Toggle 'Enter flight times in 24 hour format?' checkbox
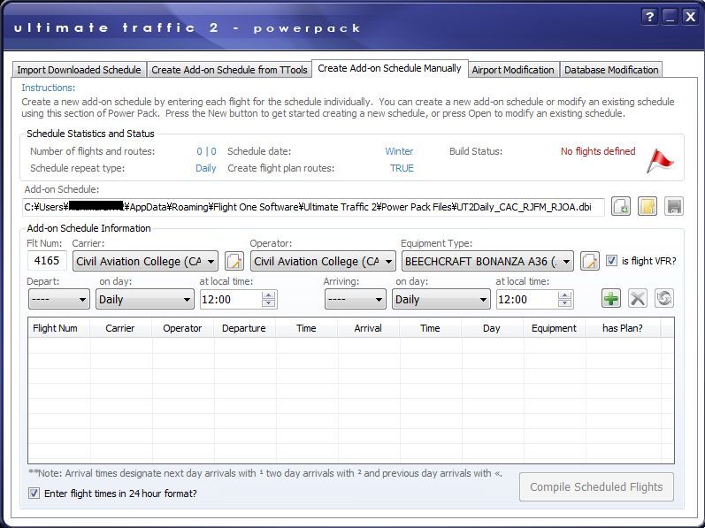705x528 pixels. tap(34, 493)
